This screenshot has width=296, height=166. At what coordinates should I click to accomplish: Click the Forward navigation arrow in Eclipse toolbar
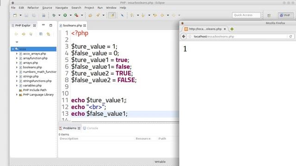tap(173, 15)
